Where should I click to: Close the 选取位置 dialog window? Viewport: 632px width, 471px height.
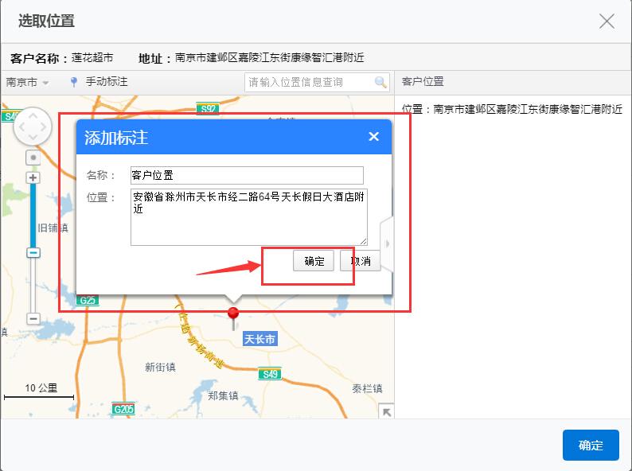pos(607,21)
